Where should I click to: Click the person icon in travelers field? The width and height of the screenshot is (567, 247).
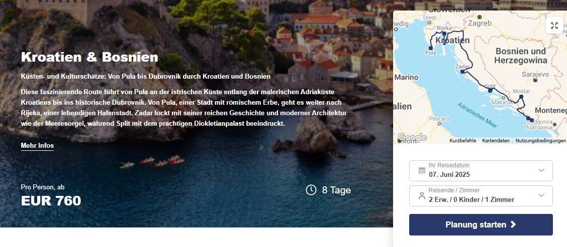click(x=422, y=196)
